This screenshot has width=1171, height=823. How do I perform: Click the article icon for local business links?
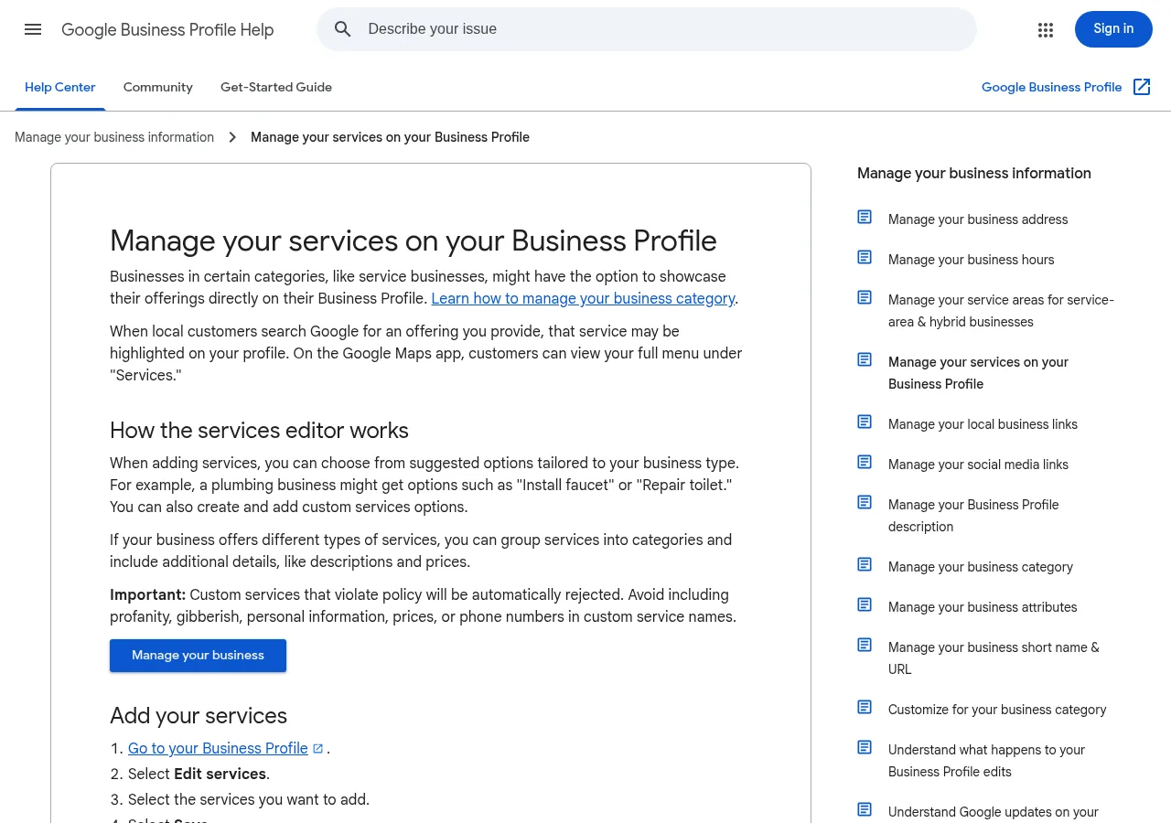(x=865, y=422)
